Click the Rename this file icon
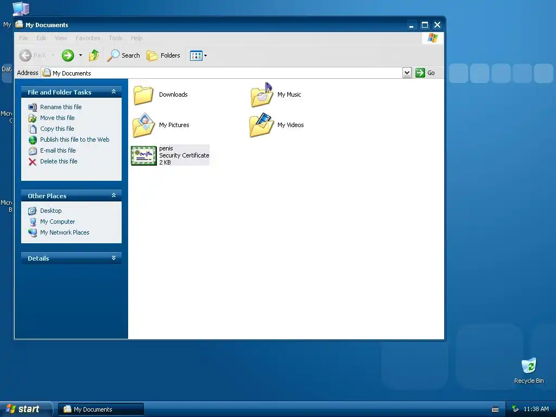556x417 pixels. 33,107
